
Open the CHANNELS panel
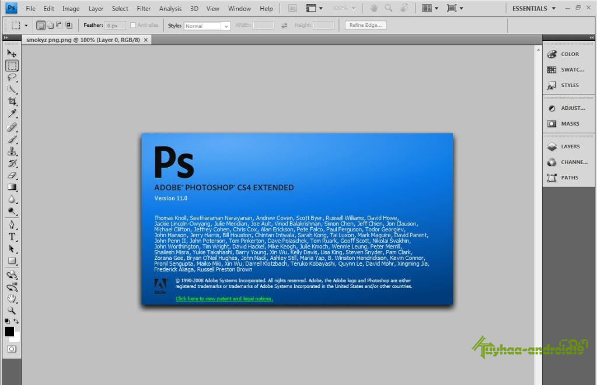click(x=568, y=162)
